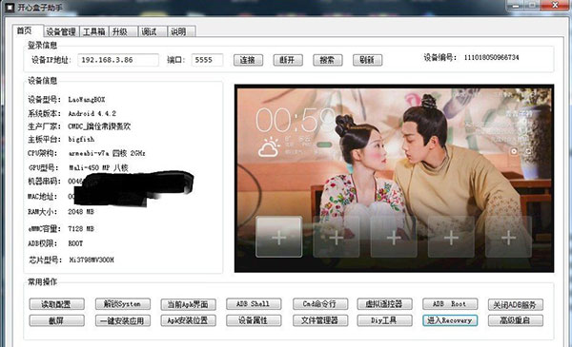The width and height of the screenshot is (572, 347).
Task: Open the 设备管理 tab
Action: 61,32
